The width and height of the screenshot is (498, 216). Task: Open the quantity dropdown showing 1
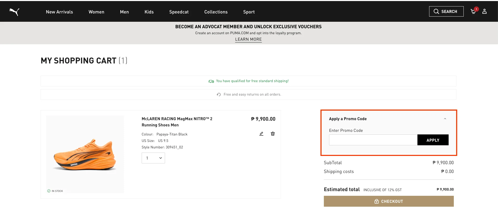point(153,158)
